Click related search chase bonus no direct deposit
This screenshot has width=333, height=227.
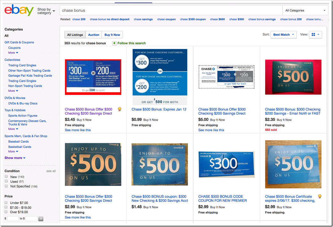(x=110, y=19)
